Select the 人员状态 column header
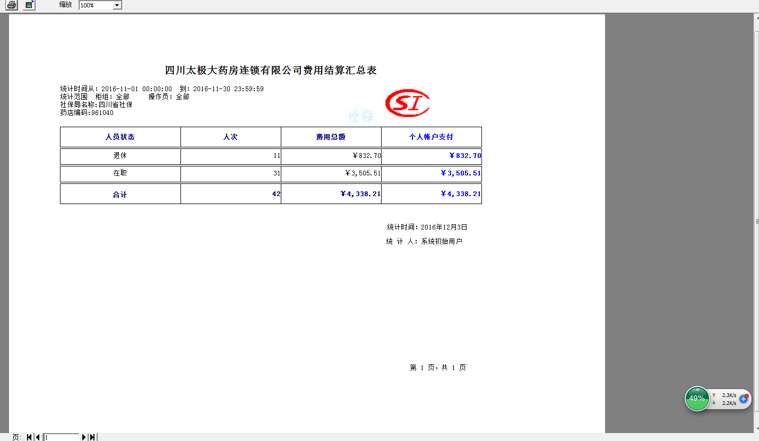 pos(120,137)
